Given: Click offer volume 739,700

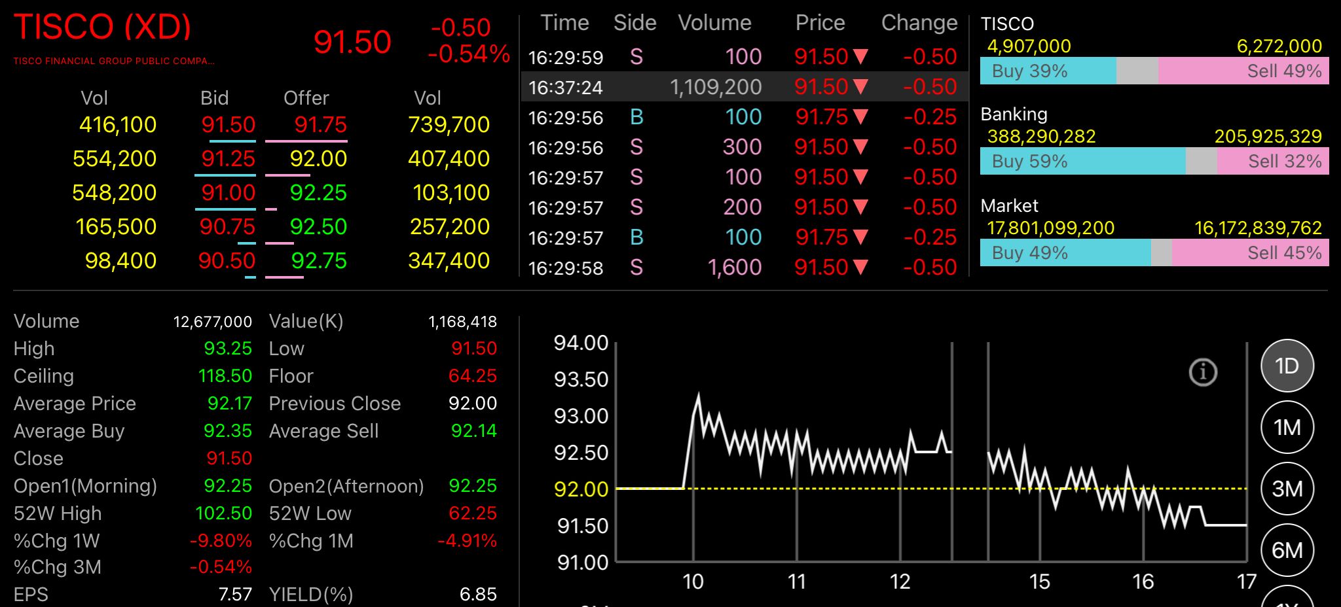Looking at the screenshot, I should 449,124.
